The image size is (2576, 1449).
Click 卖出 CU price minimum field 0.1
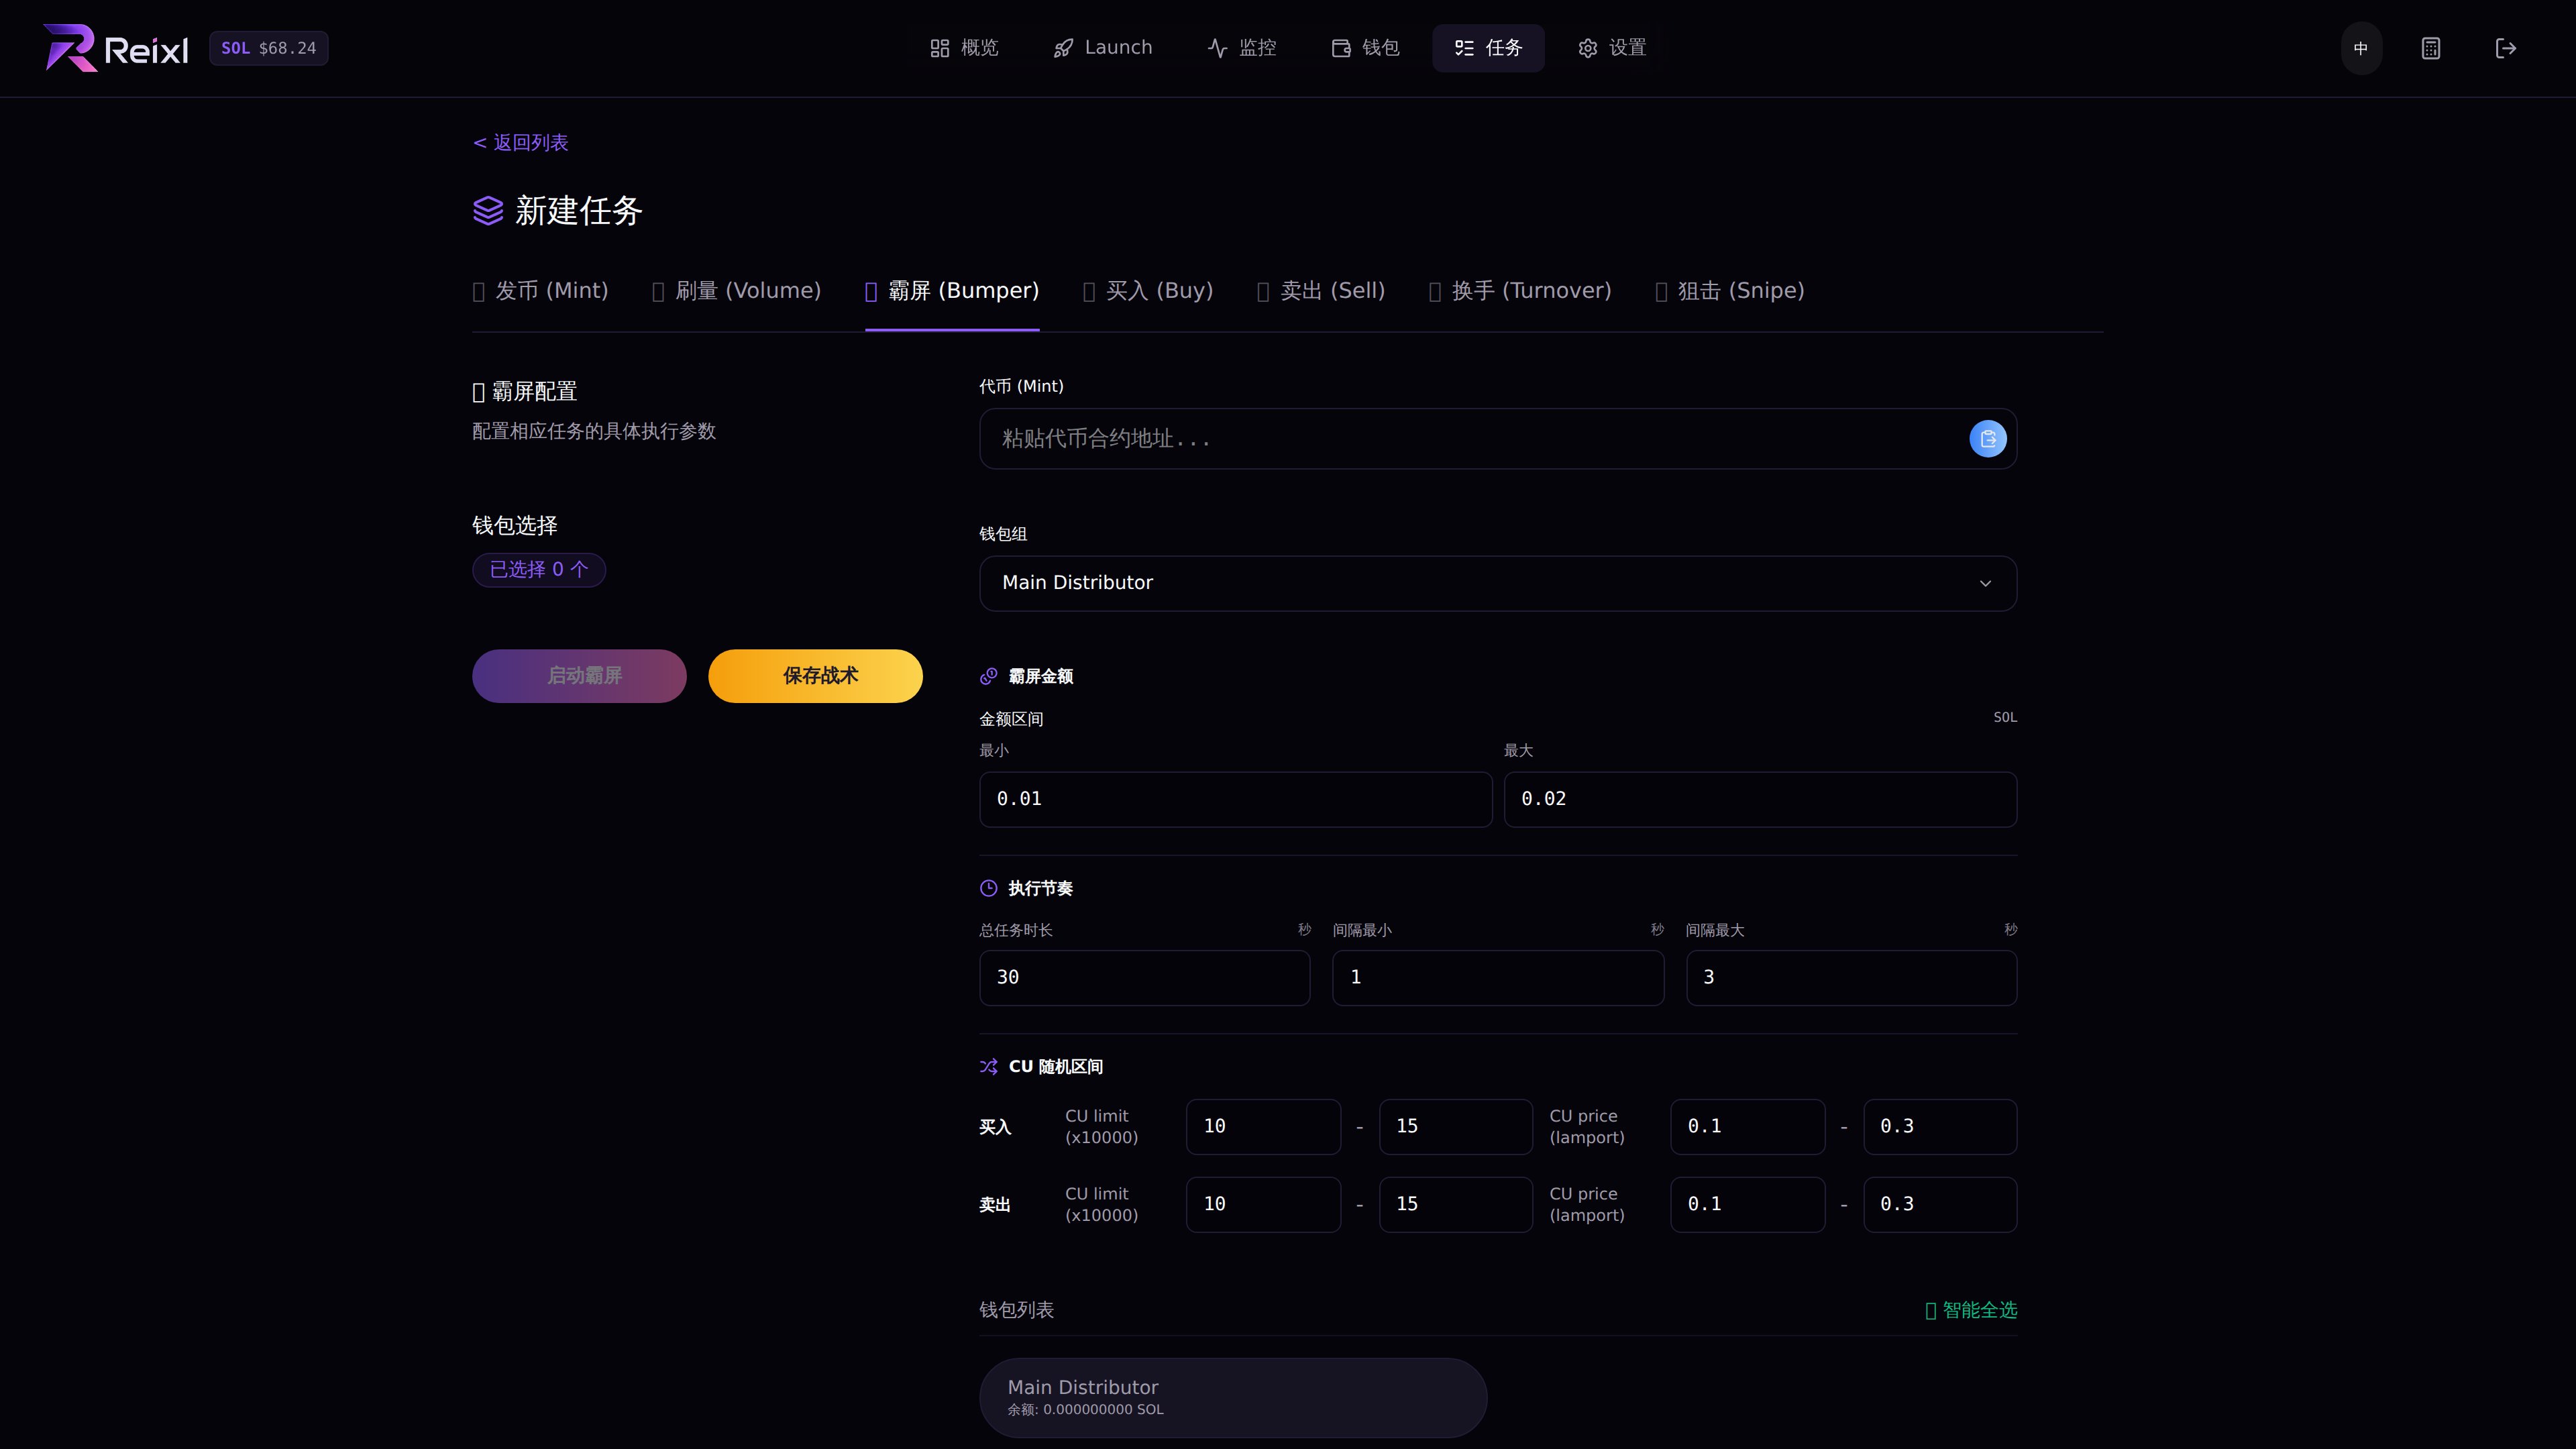pyautogui.click(x=1747, y=1204)
